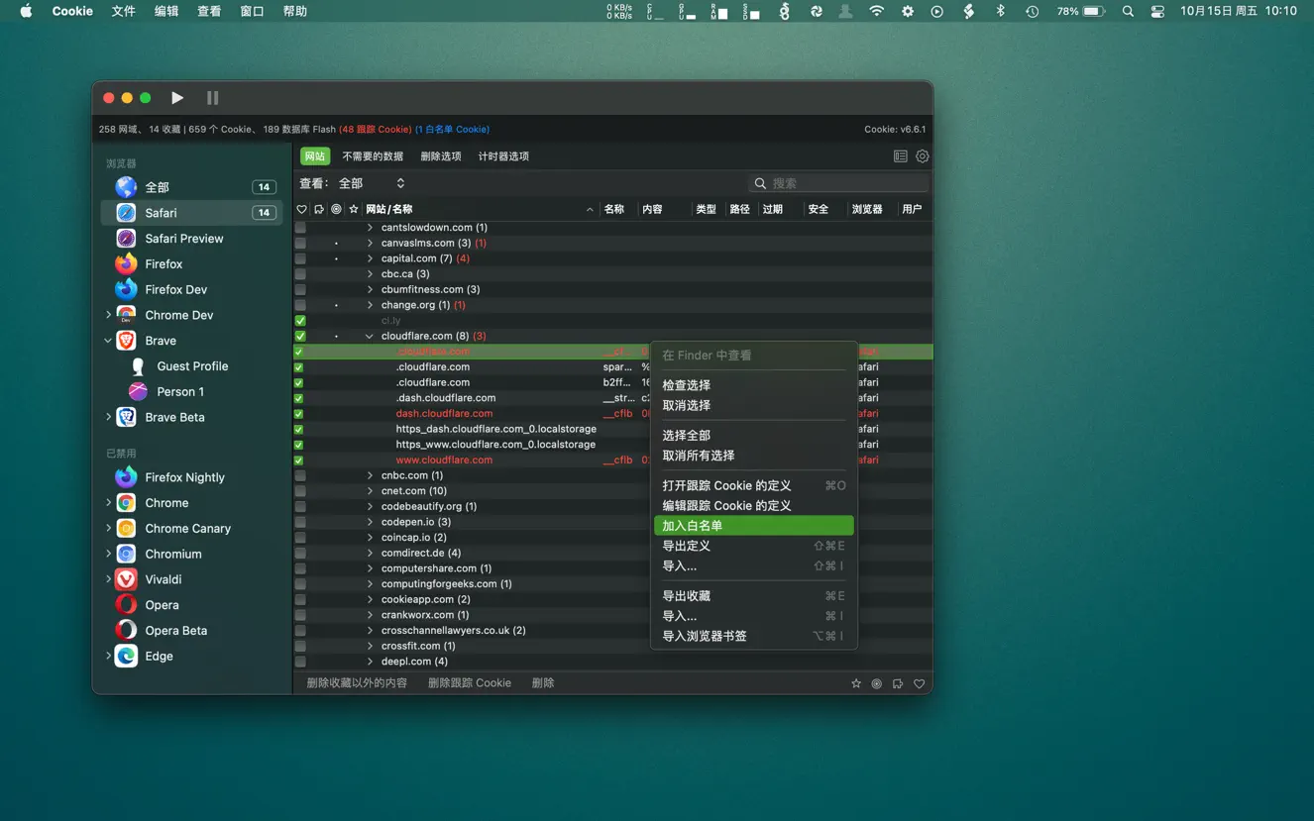The width and height of the screenshot is (1314, 821).
Task: Switch to the 计时器选项 tab
Action: click(x=503, y=156)
